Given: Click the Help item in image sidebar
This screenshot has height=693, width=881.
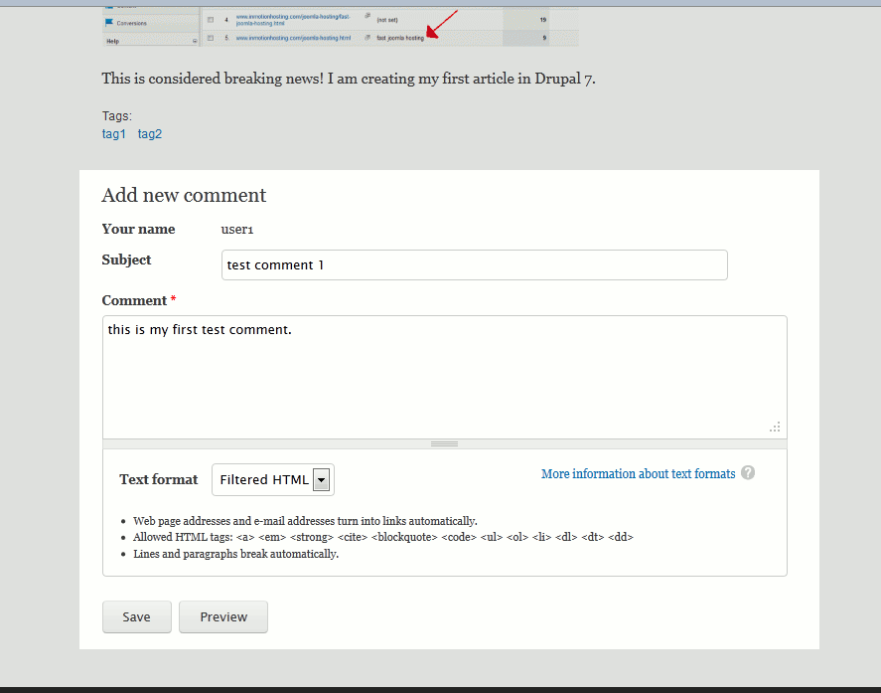Looking at the screenshot, I should (x=113, y=42).
